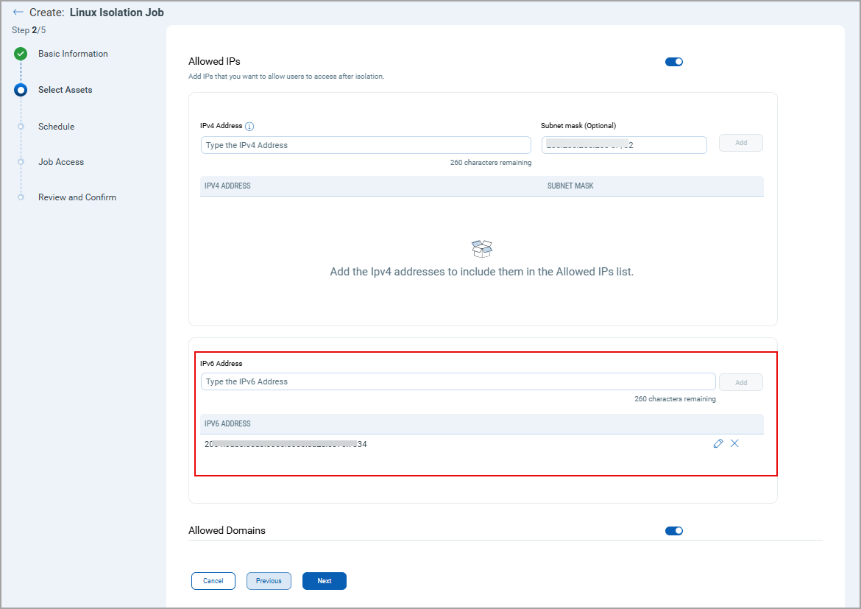Click the info icon next to IPv4 Address
The image size is (861, 609).
click(x=249, y=127)
